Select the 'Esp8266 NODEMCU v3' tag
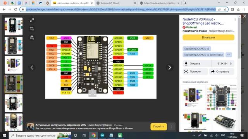 (x=196, y=49)
